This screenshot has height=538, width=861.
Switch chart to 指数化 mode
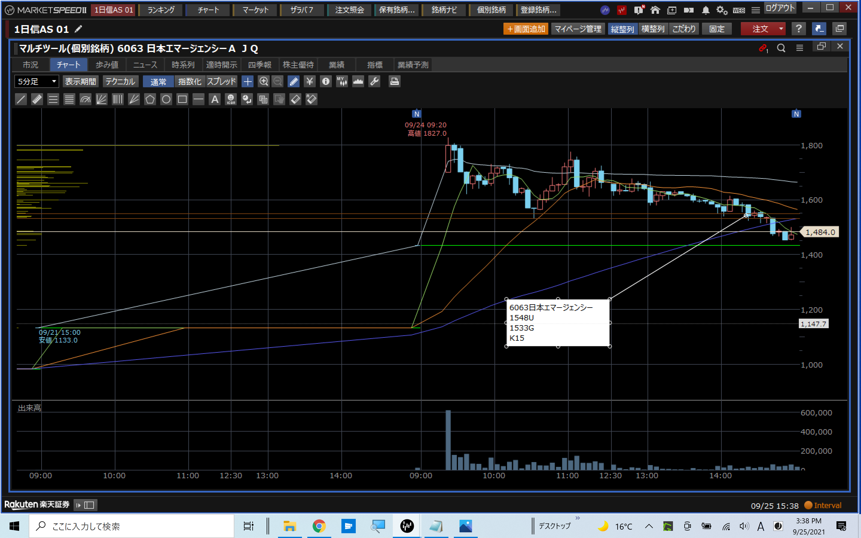[190, 82]
